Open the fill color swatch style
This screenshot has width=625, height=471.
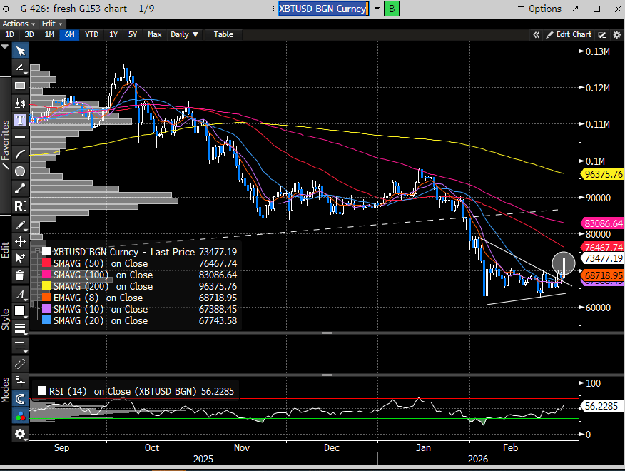[21, 311]
